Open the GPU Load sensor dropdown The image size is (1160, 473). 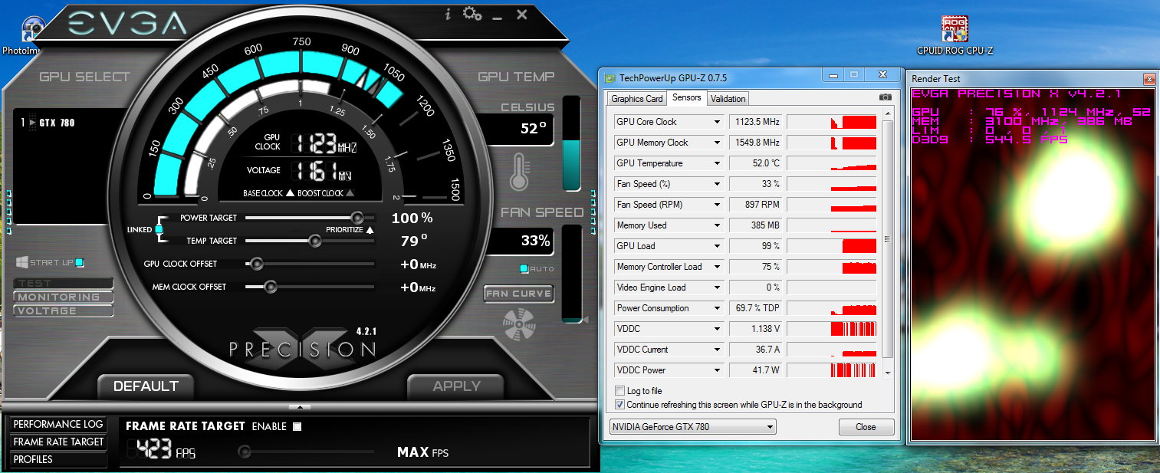(x=717, y=246)
